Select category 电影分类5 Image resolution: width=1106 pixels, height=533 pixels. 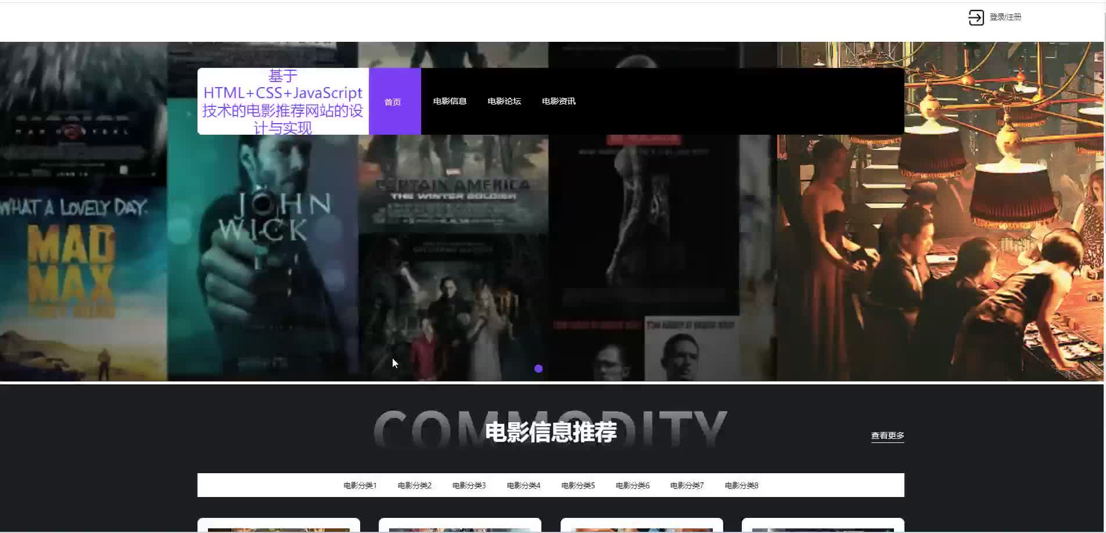[578, 485]
